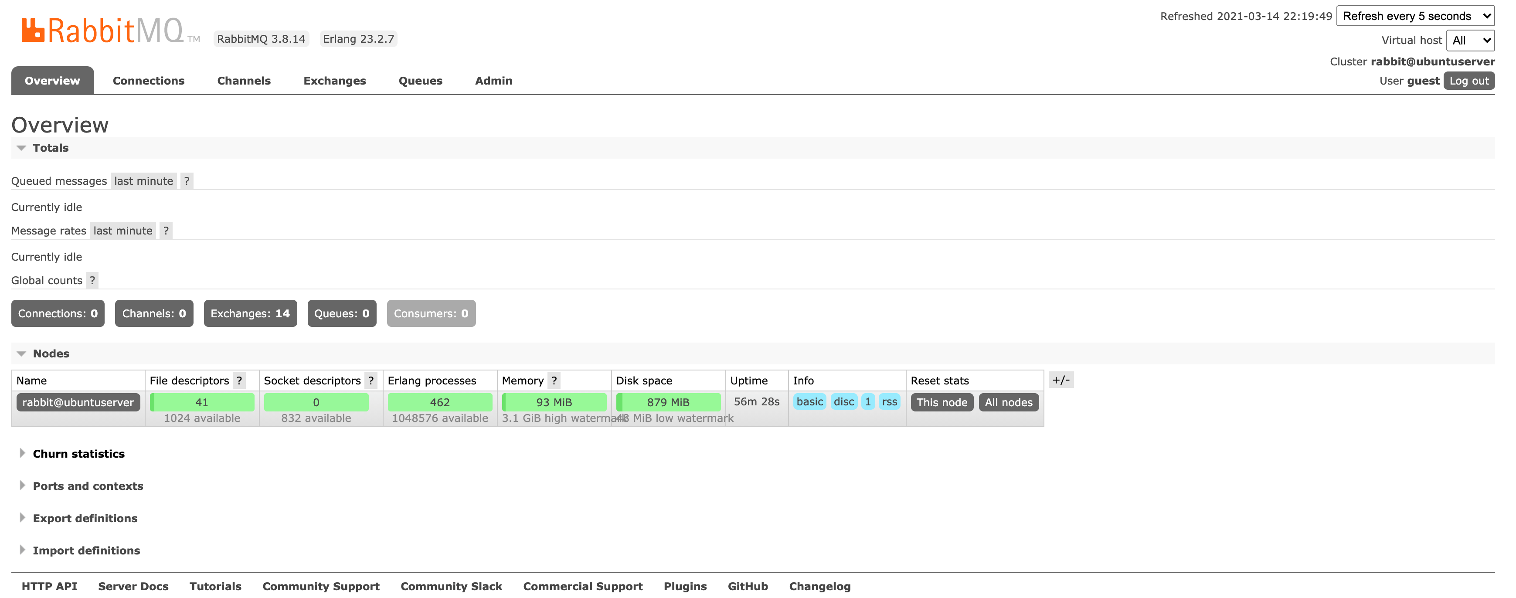The width and height of the screenshot is (1516, 598).
Task: Reset stats for All nodes
Action: (x=1009, y=403)
